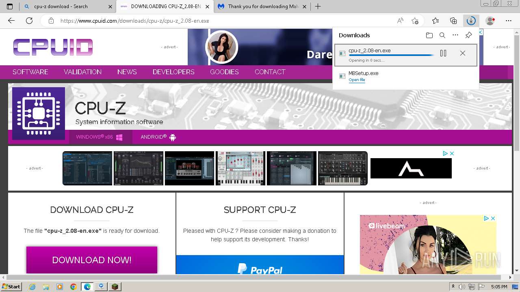This screenshot has height=292, width=520.
Task: Open the CONTACT menu item
Action: click(x=270, y=72)
